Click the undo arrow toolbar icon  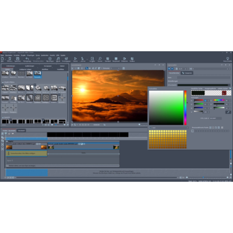tap(27, 59)
